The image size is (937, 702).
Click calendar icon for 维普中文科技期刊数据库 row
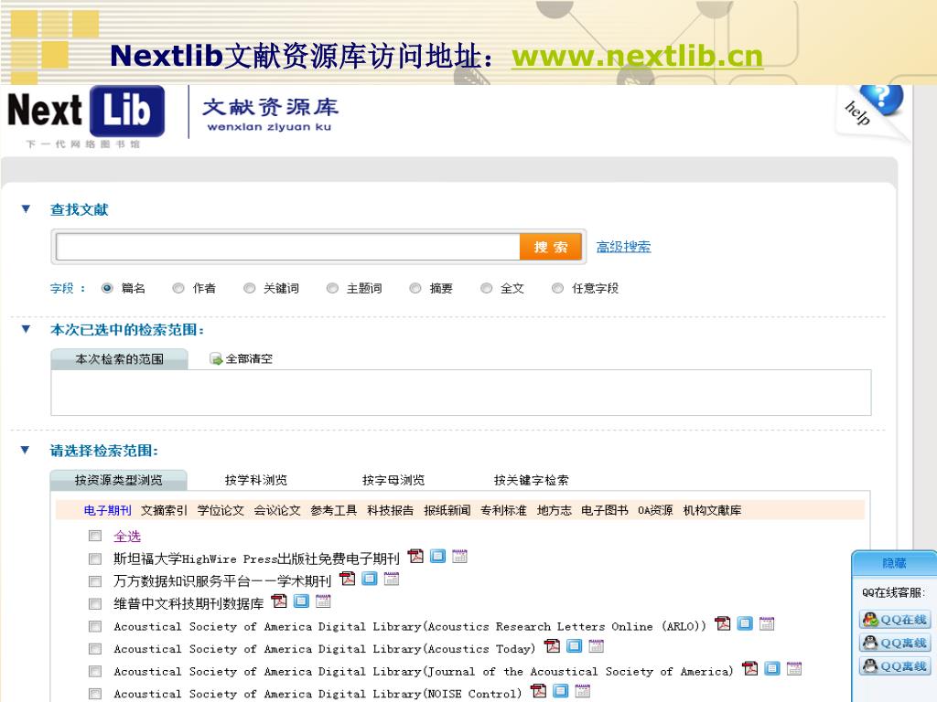pos(323,601)
